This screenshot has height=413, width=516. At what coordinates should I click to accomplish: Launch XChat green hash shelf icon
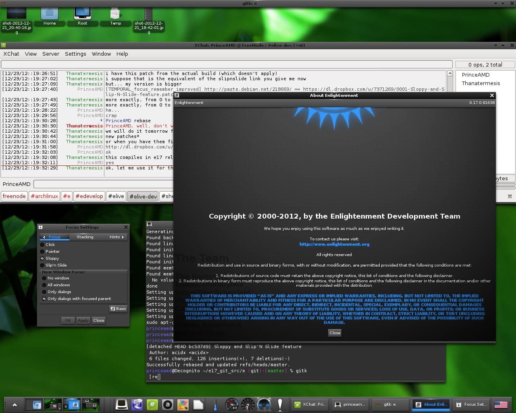coord(152,404)
